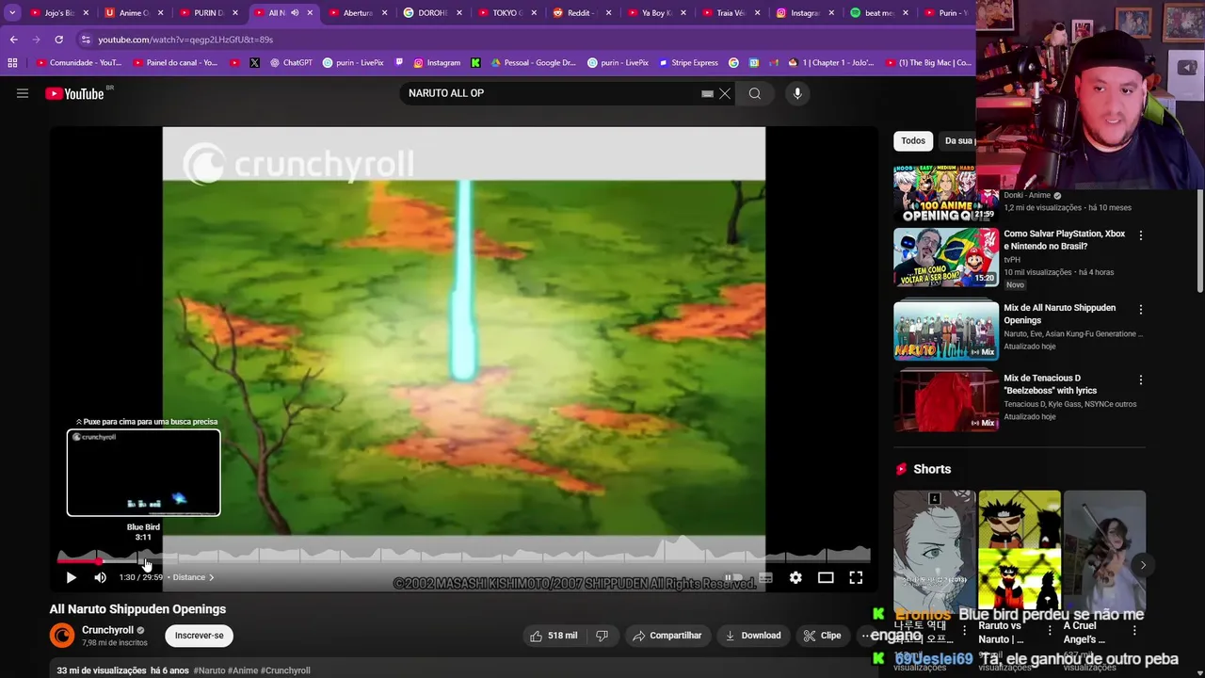The height and width of the screenshot is (678, 1205).
Task: Open the Instagram bookmark
Action: [436, 63]
